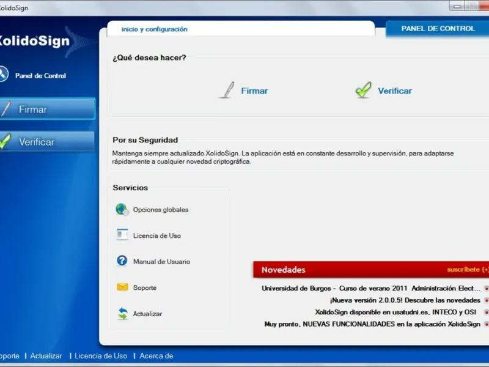This screenshot has width=489, height=367.
Task: Open the Universidad de Burgos news item
Action: coord(371,288)
